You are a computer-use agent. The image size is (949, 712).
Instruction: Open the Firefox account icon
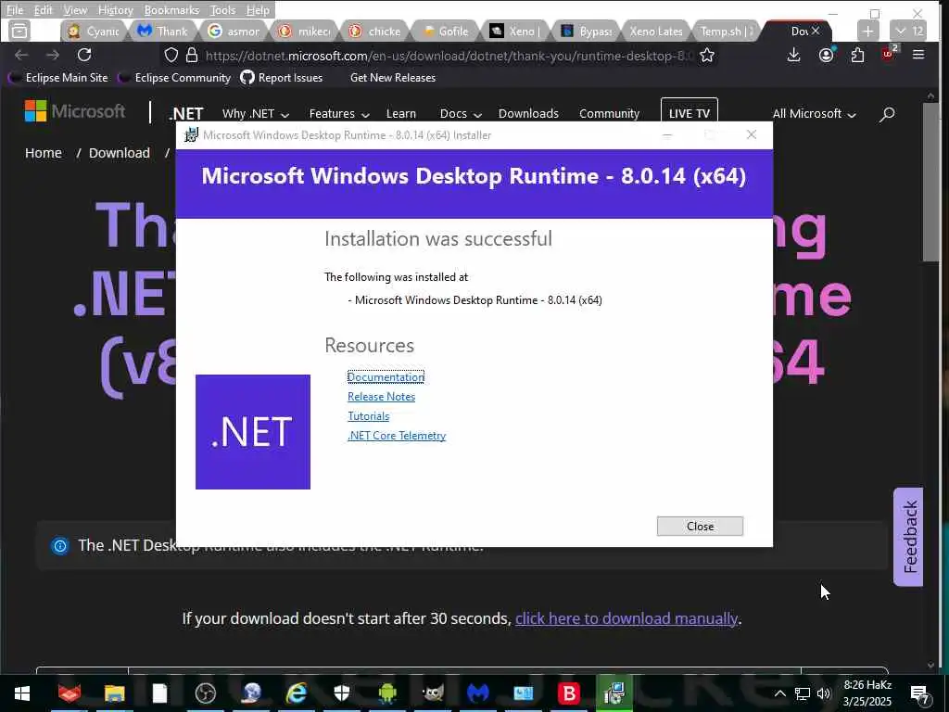(826, 55)
